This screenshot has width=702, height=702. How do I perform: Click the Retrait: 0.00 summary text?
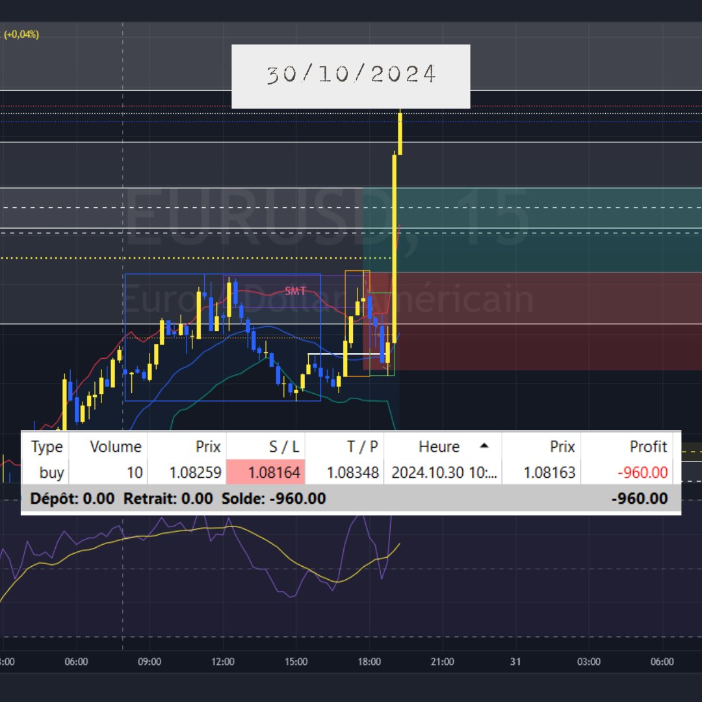point(168,499)
